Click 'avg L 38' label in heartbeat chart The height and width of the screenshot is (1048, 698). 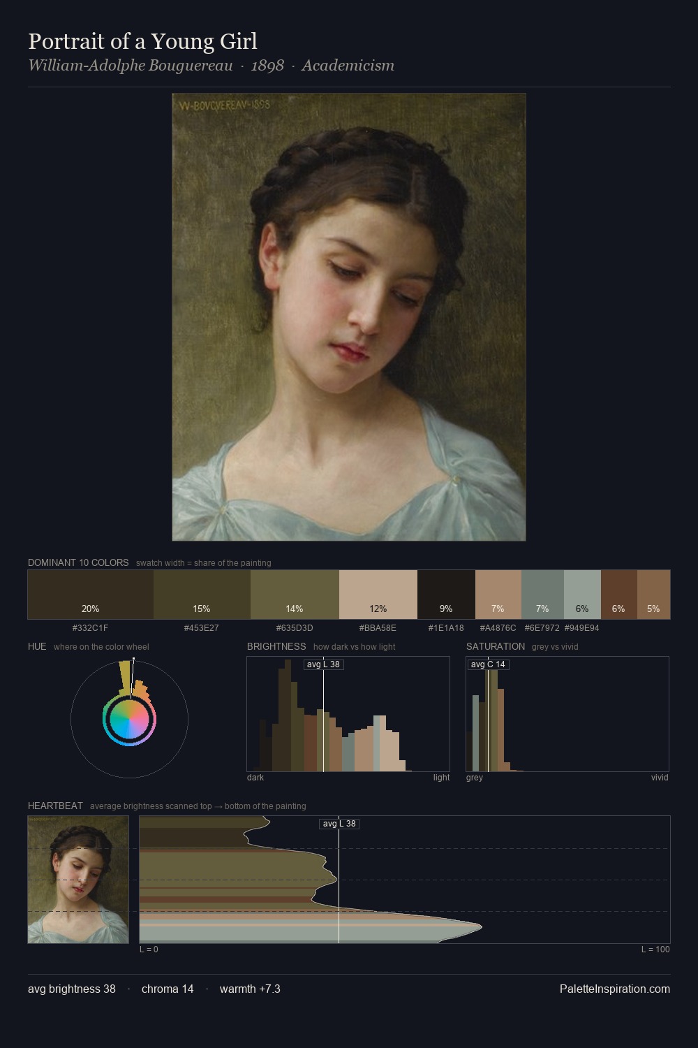tap(339, 824)
